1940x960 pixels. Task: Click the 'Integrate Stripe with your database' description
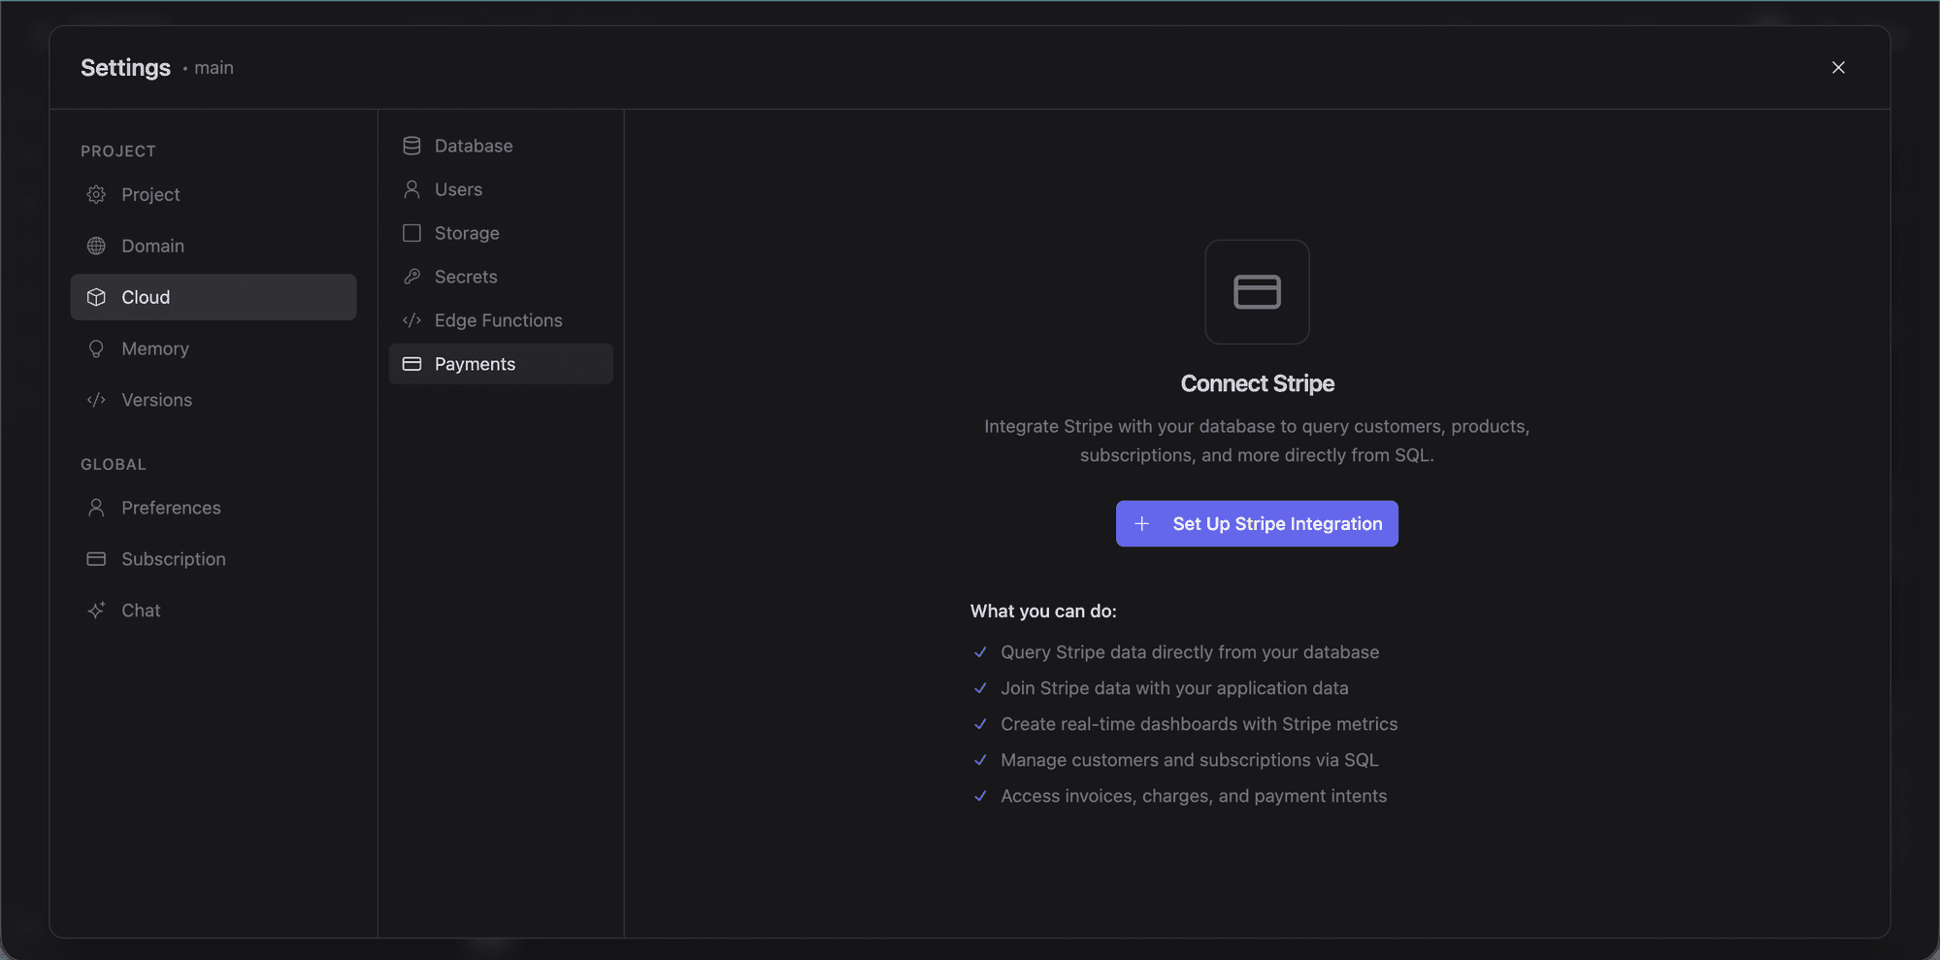1257,441
